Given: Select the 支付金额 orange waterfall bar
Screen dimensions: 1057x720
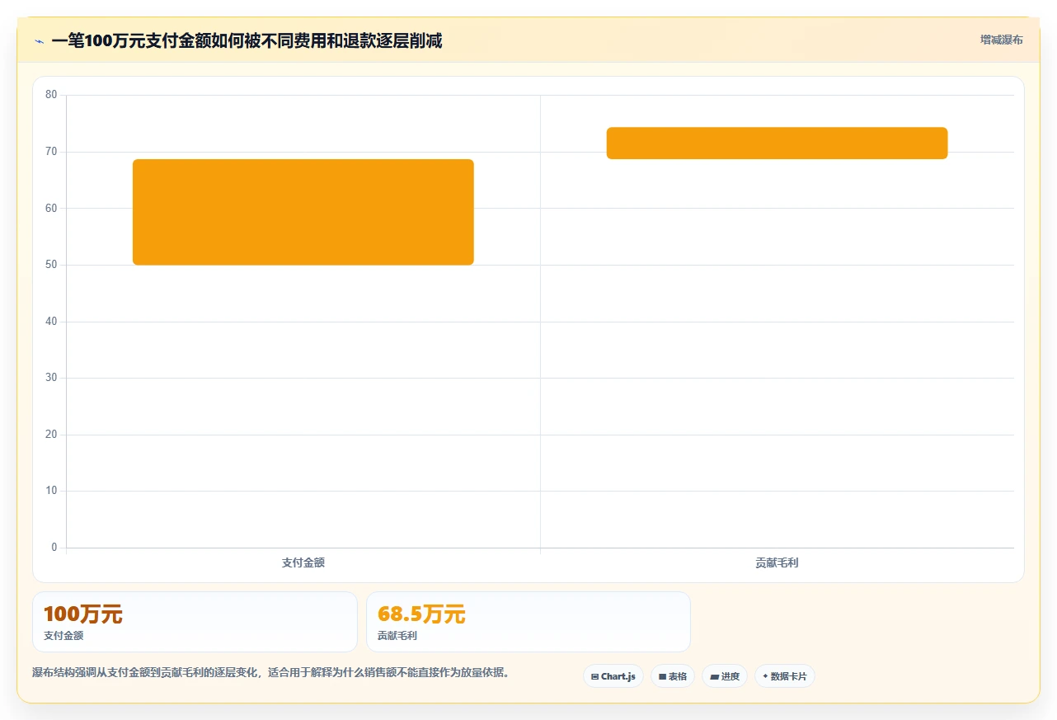Looking at the screenshot, I should tap(303, 212).
